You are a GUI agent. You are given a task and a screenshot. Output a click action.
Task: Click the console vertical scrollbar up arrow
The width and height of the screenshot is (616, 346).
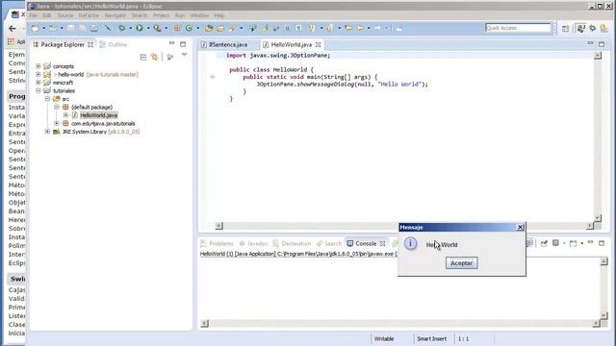coord(603,261)
